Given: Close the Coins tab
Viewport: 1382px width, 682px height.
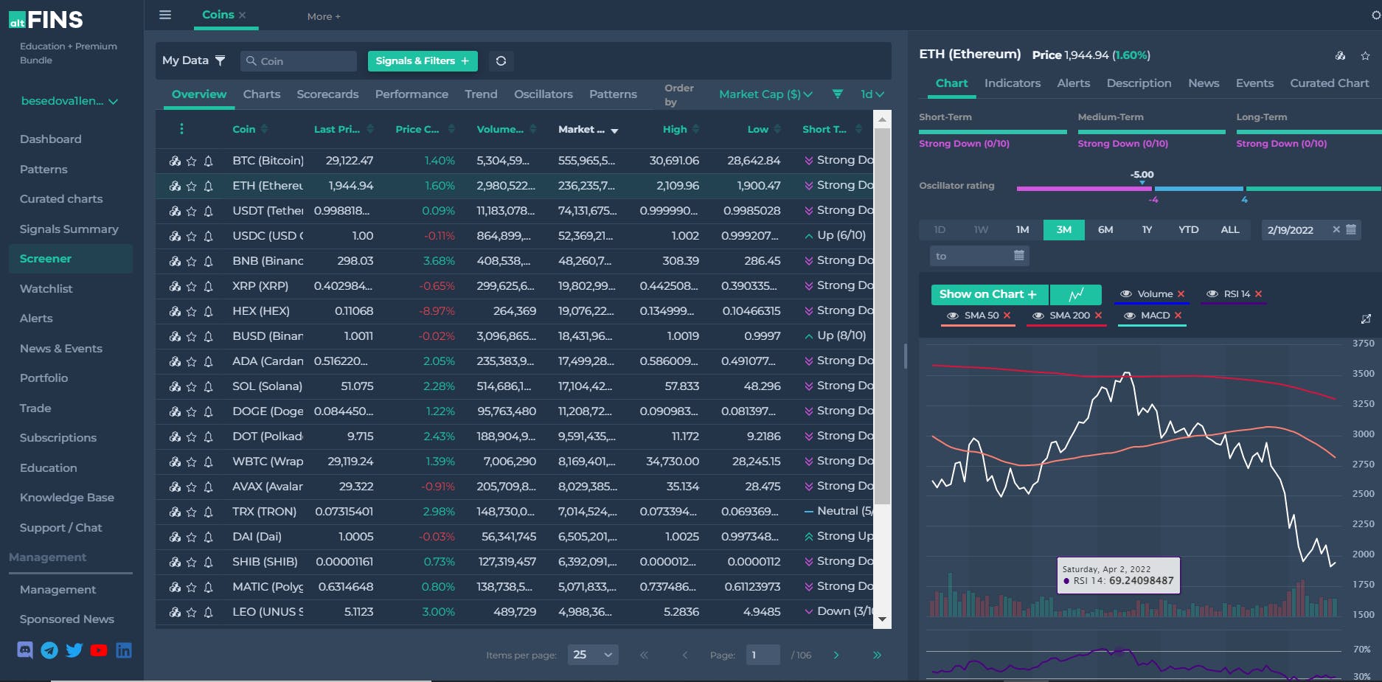Looking at the screenshot, I should click(x=242, y=15).
